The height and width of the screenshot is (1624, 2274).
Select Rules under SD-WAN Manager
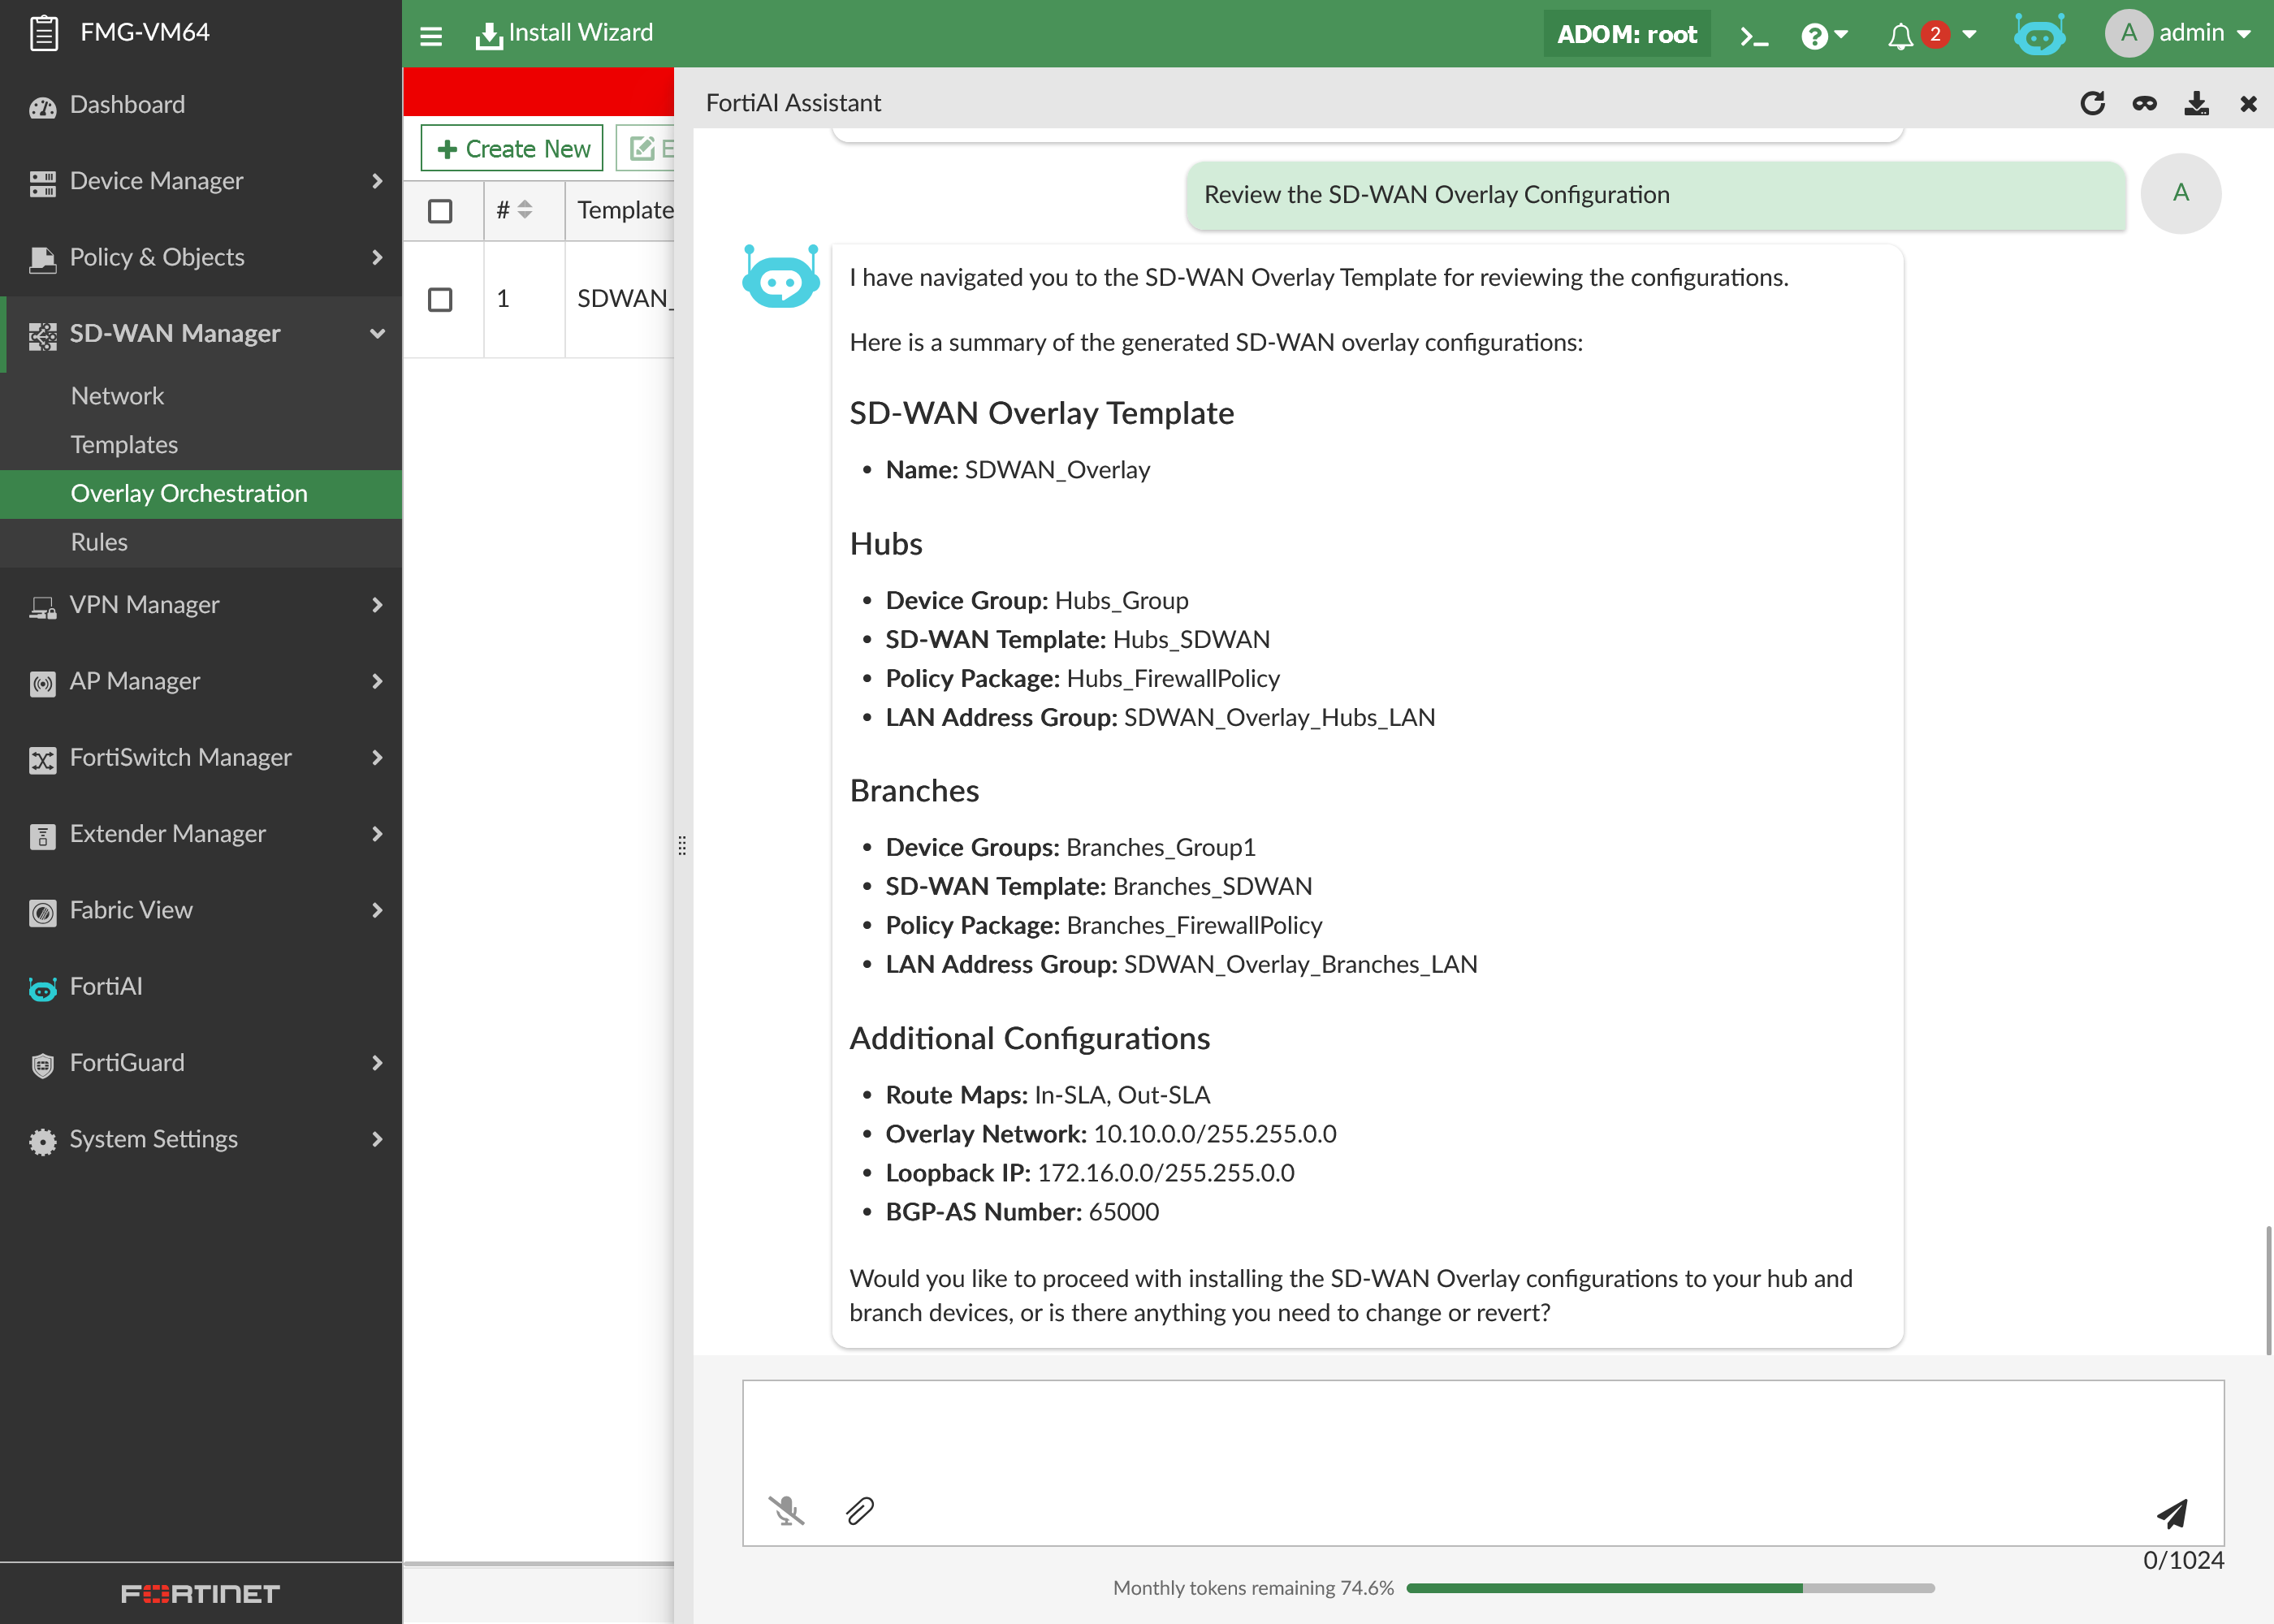(99, 542)
